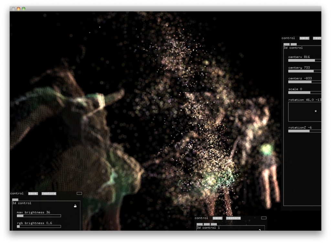The width and height of the screenshot is (331, 244).
Task: Set the centerz slider
Action: [304, 82]
